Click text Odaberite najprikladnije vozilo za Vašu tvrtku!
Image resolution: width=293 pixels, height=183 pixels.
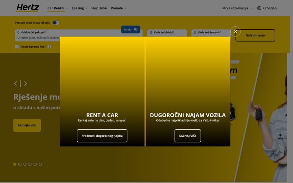tap(188, 120)
